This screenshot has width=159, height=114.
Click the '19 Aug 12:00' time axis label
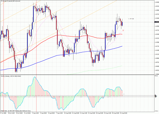108,113
